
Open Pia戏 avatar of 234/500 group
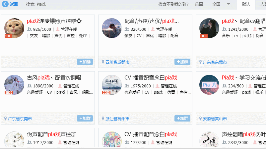[x=209, y=85]
